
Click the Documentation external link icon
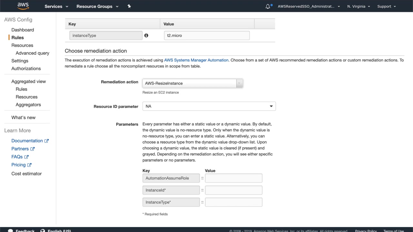point(46,141)
